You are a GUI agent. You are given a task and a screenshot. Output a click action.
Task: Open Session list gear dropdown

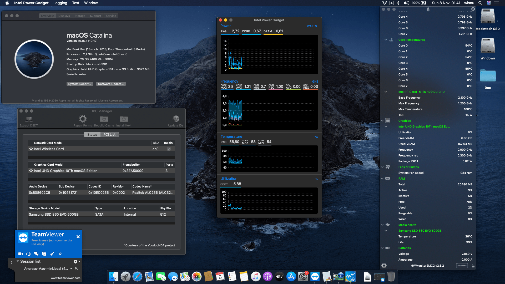[x=77, y=261]
